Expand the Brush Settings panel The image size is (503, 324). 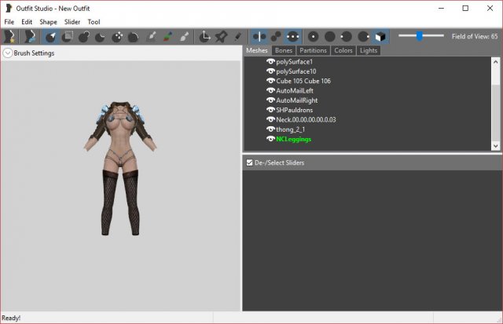tap(7, 53)
